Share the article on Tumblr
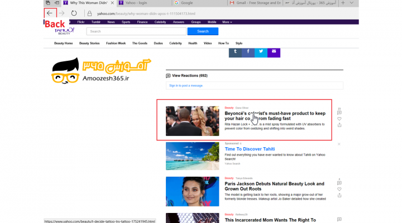Screen dimensions: 402x223 pyautogui.click(x=236, y=52)
